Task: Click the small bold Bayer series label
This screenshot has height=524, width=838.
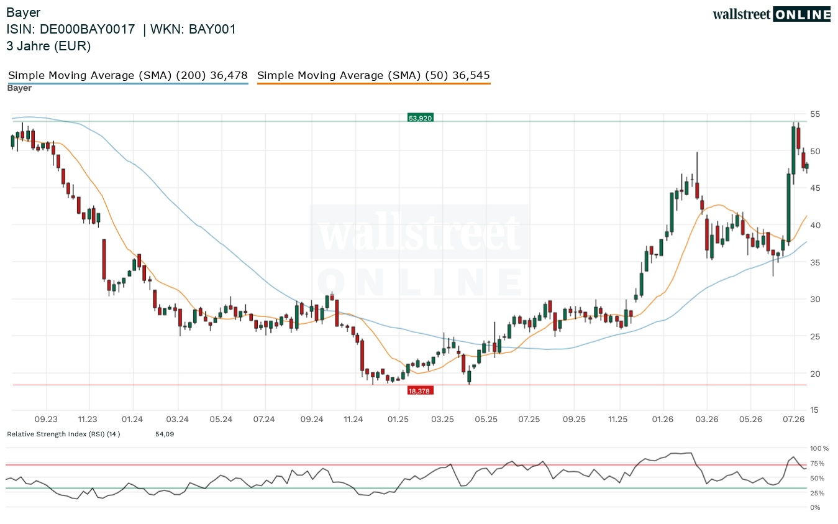Action: coord(19,88)
